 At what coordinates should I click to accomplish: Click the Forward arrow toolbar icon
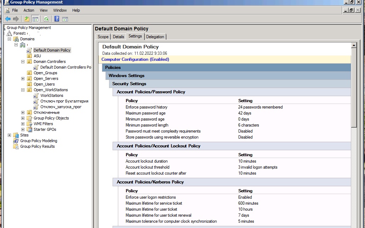tap(16, 19)
